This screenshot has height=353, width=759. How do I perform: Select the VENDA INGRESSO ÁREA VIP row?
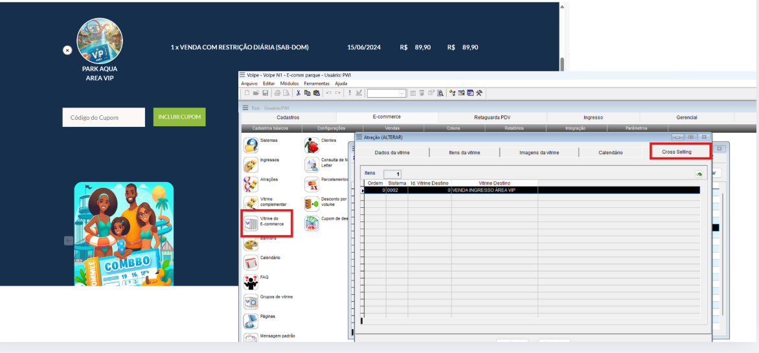coord(492,190)
